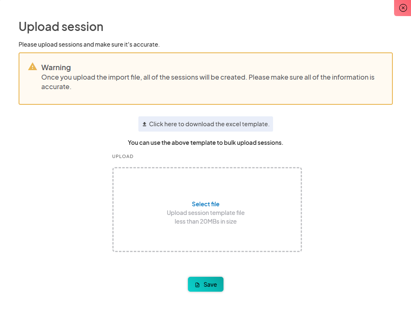
Task: Click the bulk upload sessions instruction text
Action: click(x=206, y=143)
